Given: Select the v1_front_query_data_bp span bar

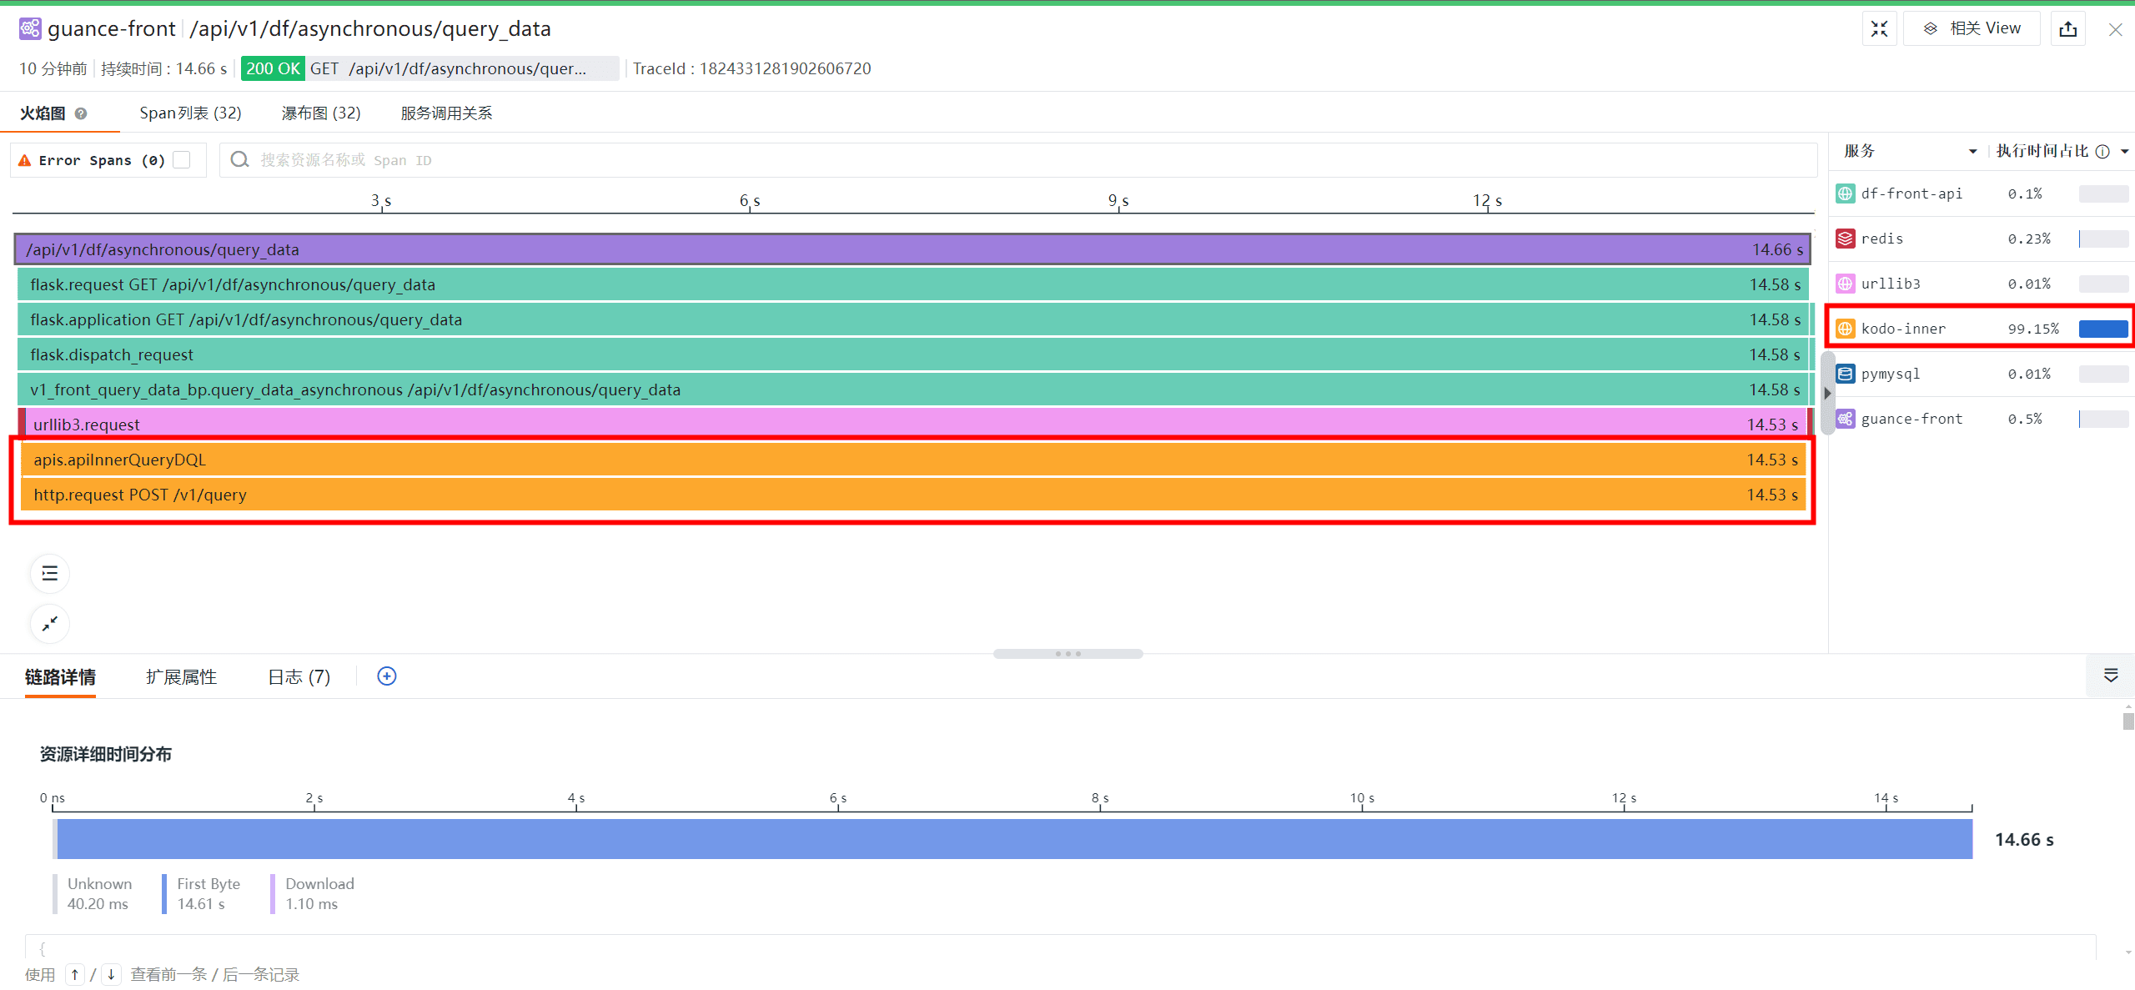Looking at the screenshot, I should (x=912, y=389).
